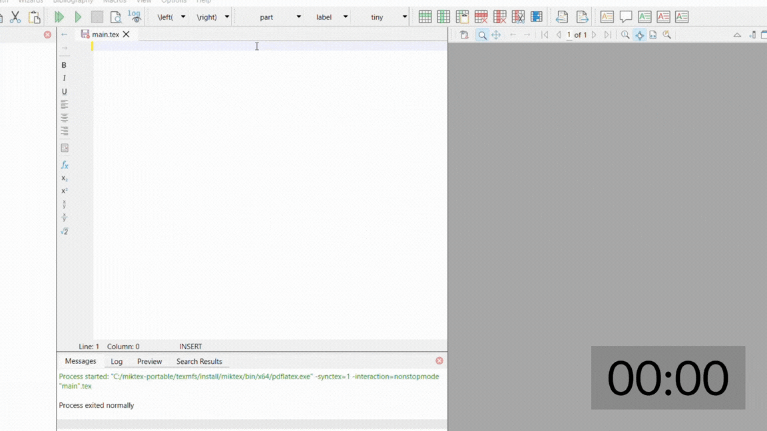Expand the part sectioning dropdown

(x=298, y=17)
